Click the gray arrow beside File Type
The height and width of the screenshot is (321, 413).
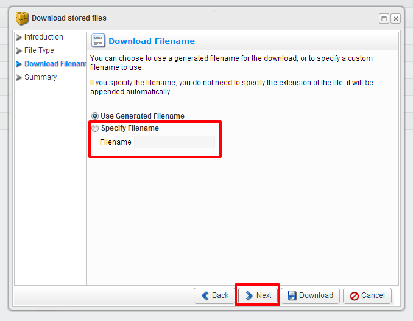[x=19, y=50]
